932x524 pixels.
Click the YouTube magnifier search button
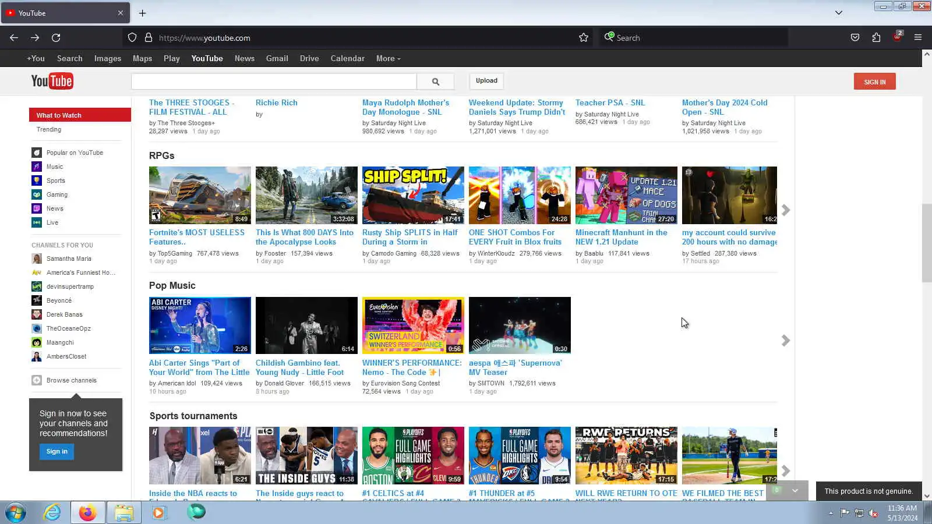pyautogui.click(x=436, y=82)
